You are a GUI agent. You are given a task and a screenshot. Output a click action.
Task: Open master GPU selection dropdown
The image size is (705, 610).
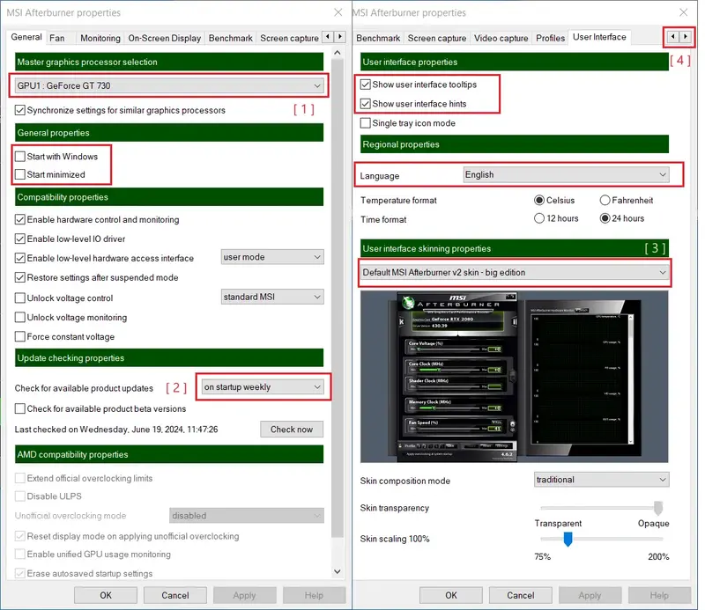pos(169,85)
